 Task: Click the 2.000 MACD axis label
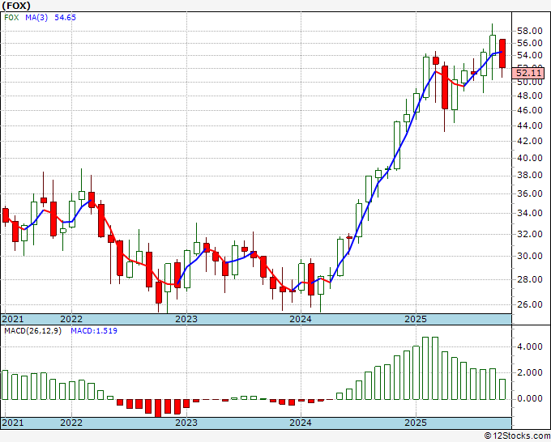[530, 372]
